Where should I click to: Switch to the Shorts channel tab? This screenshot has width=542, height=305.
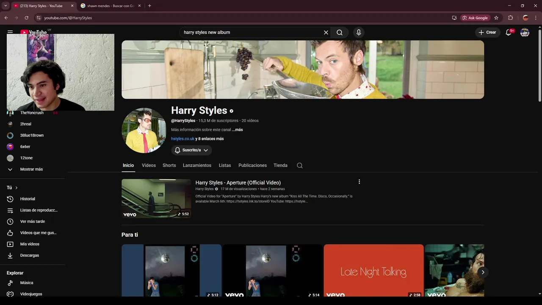[x=169, y=165]
